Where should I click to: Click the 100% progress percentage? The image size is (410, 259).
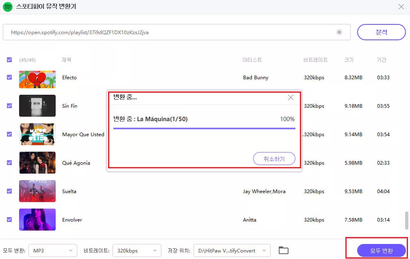click(x=287, y=119)
